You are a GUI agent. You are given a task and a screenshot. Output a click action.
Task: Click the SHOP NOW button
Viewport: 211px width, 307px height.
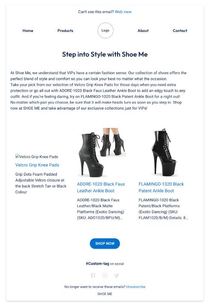[x=105, y=243]
